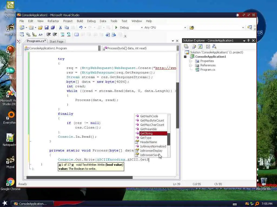Open the Debug menu

[x=91, y=21]
